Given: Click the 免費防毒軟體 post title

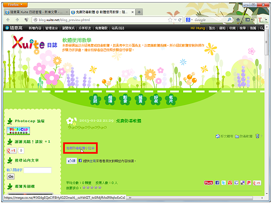Looking at the screenshot, I should point(128,121).
